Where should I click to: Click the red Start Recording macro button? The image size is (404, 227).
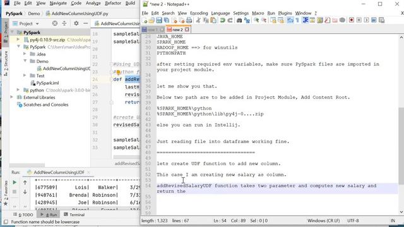[x=352, y=20]
